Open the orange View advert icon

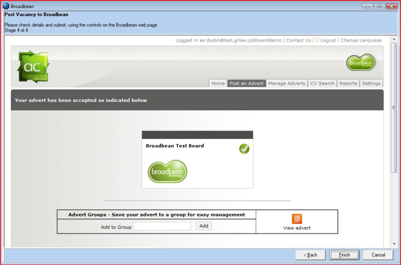pyautogui.click(x=297, y=219)
